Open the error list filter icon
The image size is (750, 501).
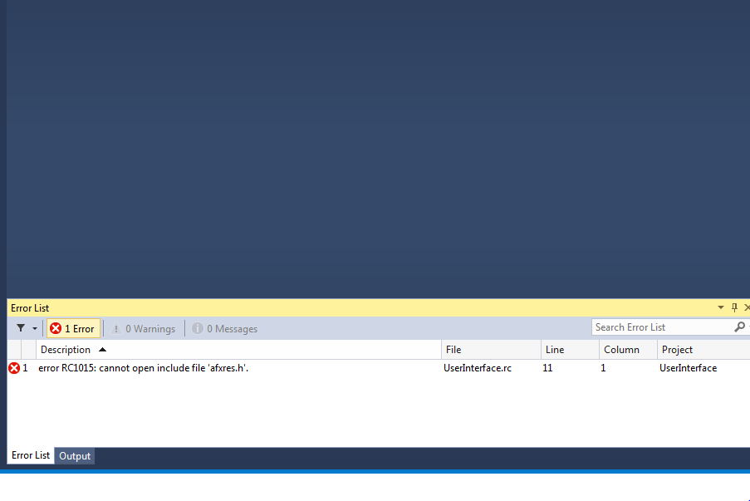[x=21, y=328]
